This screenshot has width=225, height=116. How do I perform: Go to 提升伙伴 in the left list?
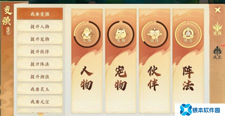pyautogui.click(x=40, y=51)
